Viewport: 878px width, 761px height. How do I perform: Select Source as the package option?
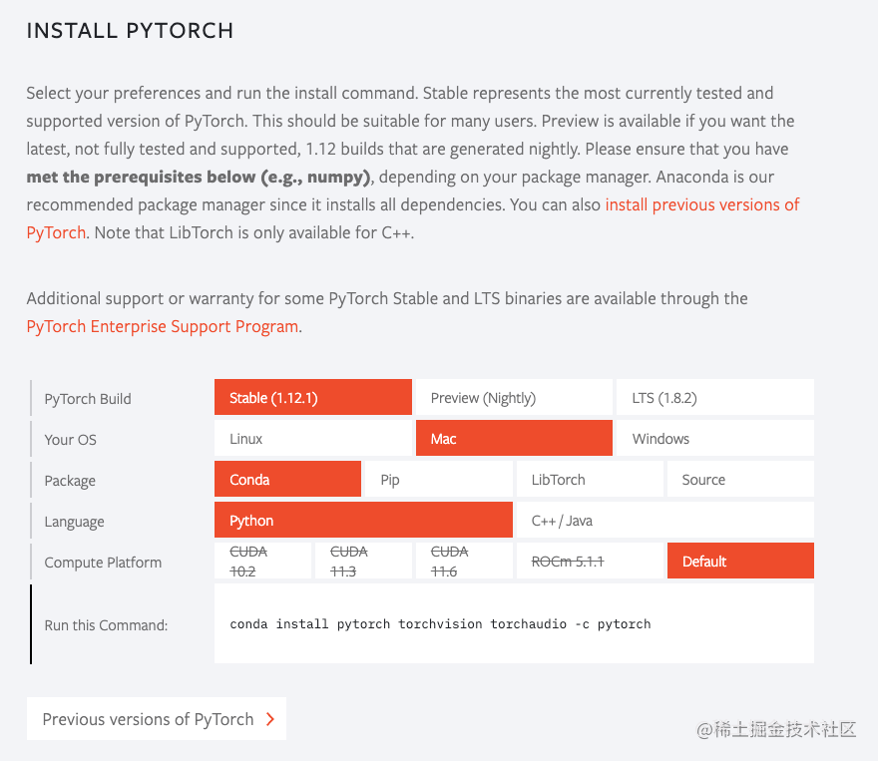(x=739, y=479)
